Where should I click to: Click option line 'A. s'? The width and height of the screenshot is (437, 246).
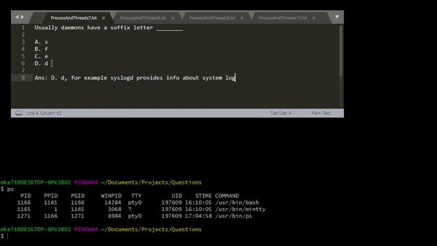click(x=41, y=42)
